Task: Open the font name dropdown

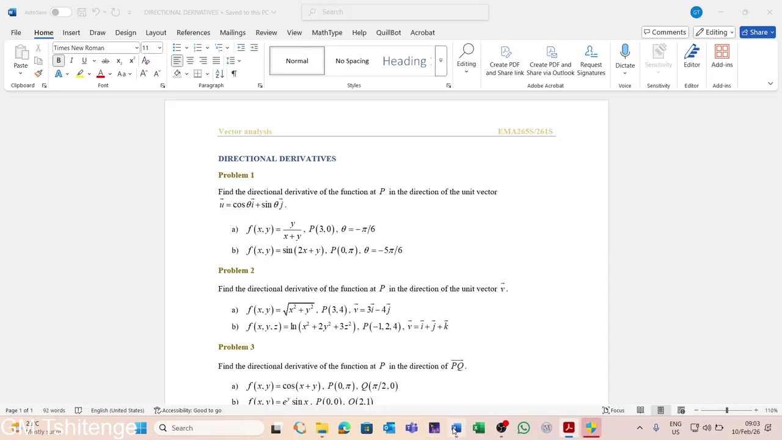Action: [136, 48]
